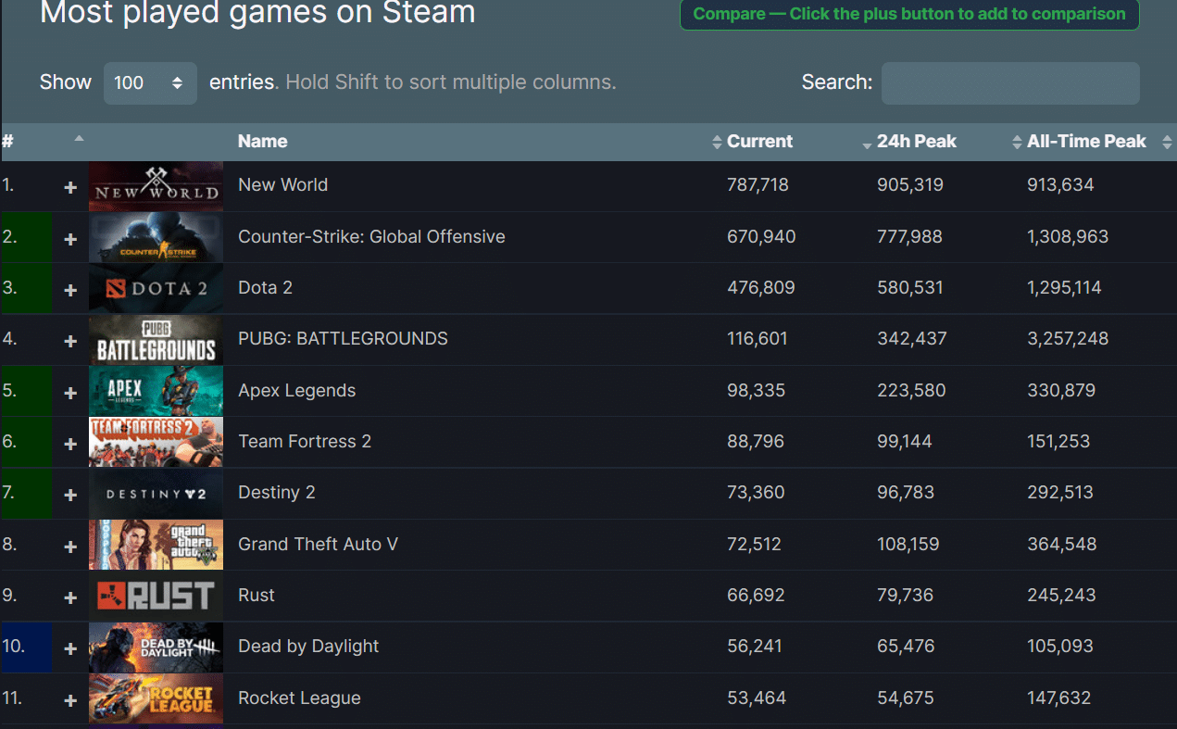Select Team Fortress 2 24h peak 99,144
The height and width of the screenshot is (729, 1177).
(x=904, y=441)
